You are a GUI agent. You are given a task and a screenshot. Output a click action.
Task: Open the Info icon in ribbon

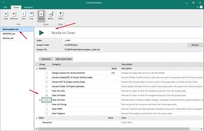click(x=23, y=14)
